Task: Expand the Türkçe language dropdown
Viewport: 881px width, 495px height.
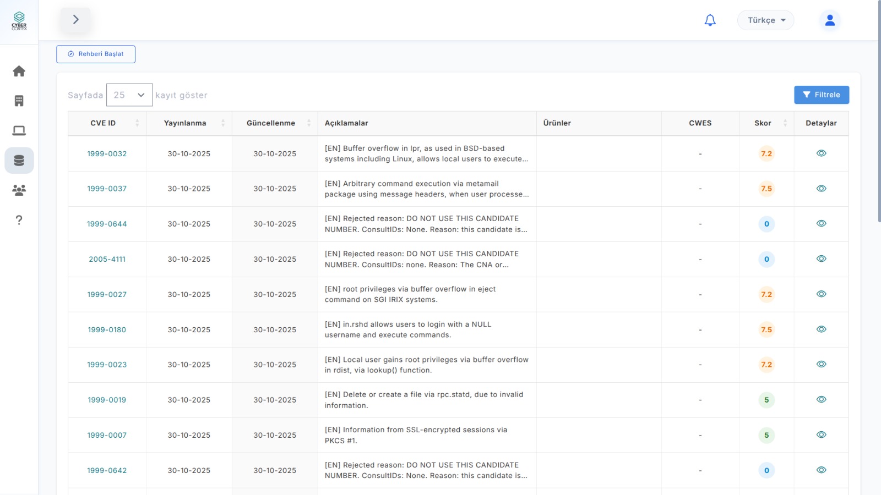Action: [x=765, y=20]
